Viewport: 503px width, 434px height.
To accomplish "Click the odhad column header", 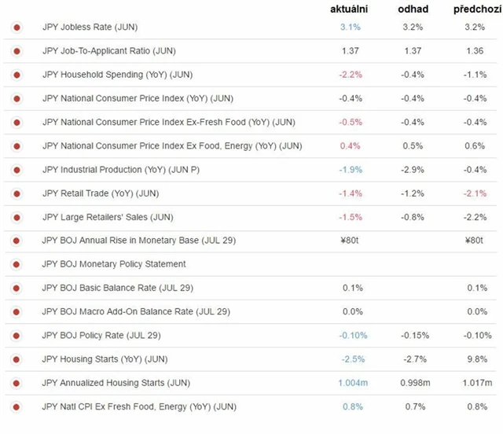I will pos(413,9).
